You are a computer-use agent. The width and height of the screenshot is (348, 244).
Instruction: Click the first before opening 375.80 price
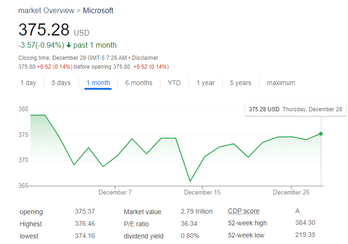27,67
